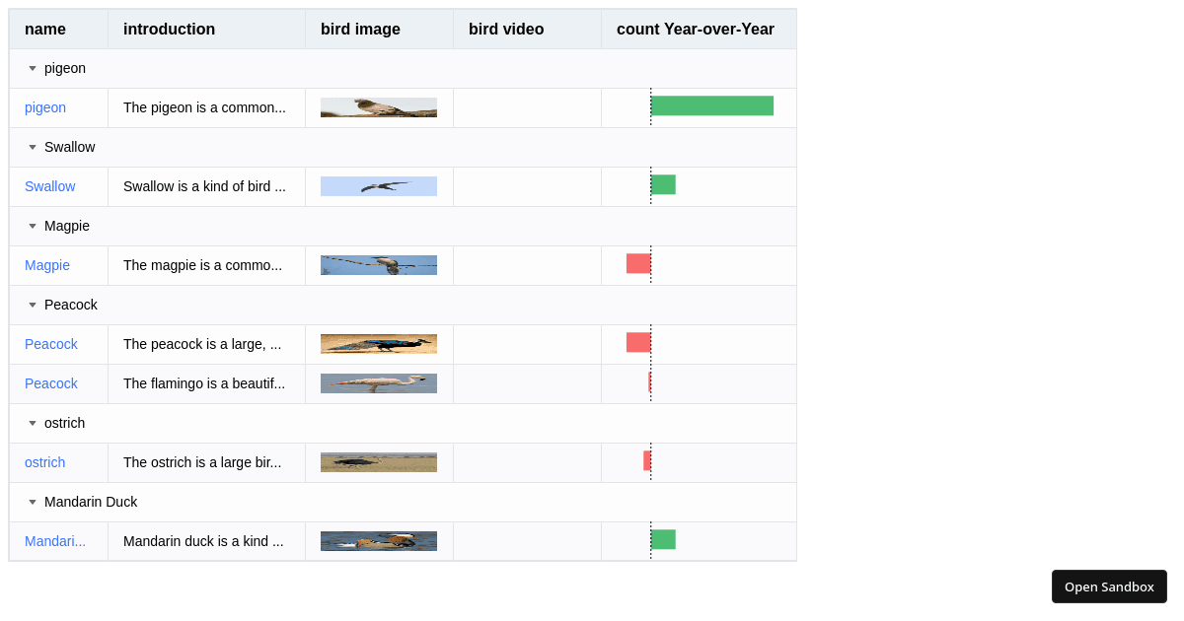Screen dimensions: 1184x621
Task: Click the pigeon bird image thumbnail
Action: tap(378, 106)
